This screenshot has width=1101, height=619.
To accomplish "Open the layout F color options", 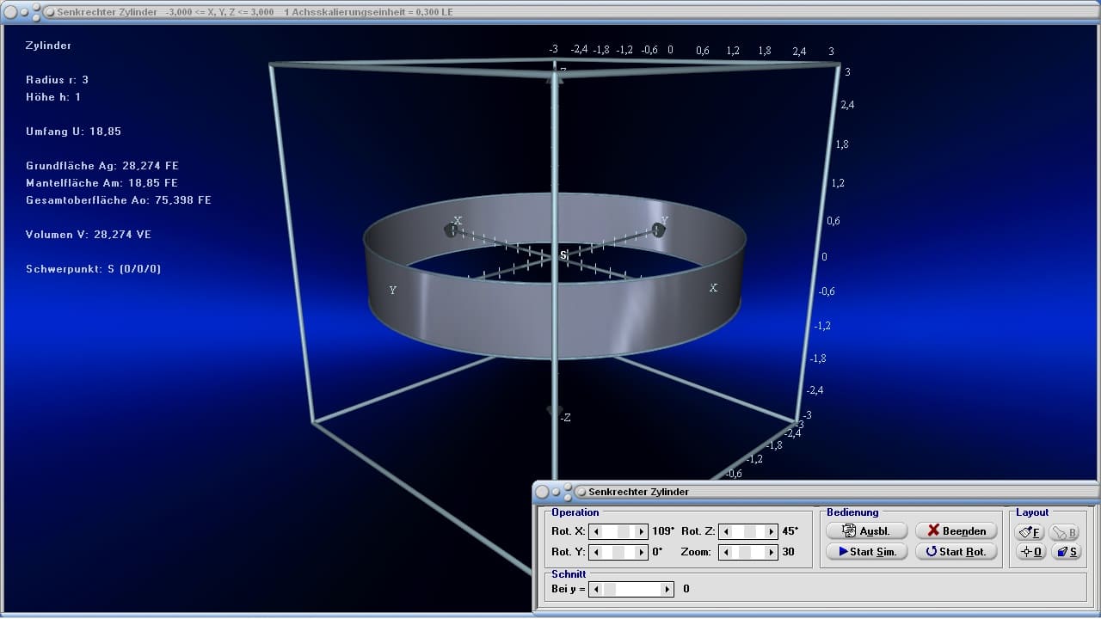I will coord(1030,532).
